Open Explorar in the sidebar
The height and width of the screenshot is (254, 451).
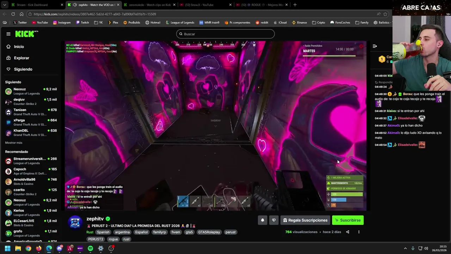21,58
